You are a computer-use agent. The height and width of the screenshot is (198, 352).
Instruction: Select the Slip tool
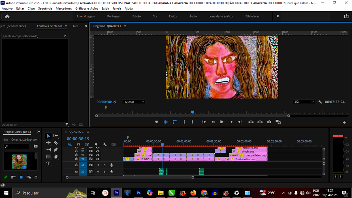click(x=48, y=150)
